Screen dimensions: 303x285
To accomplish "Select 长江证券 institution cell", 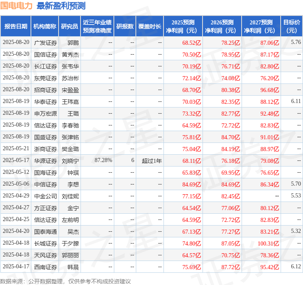I will coord(46,66).
